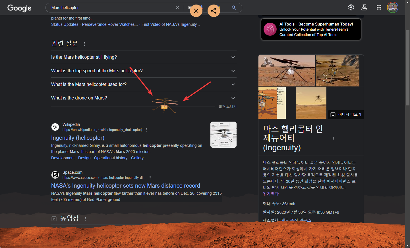410x248 pixels.
Task: Close the Mars helicopter easter egg
Action: 196,11
